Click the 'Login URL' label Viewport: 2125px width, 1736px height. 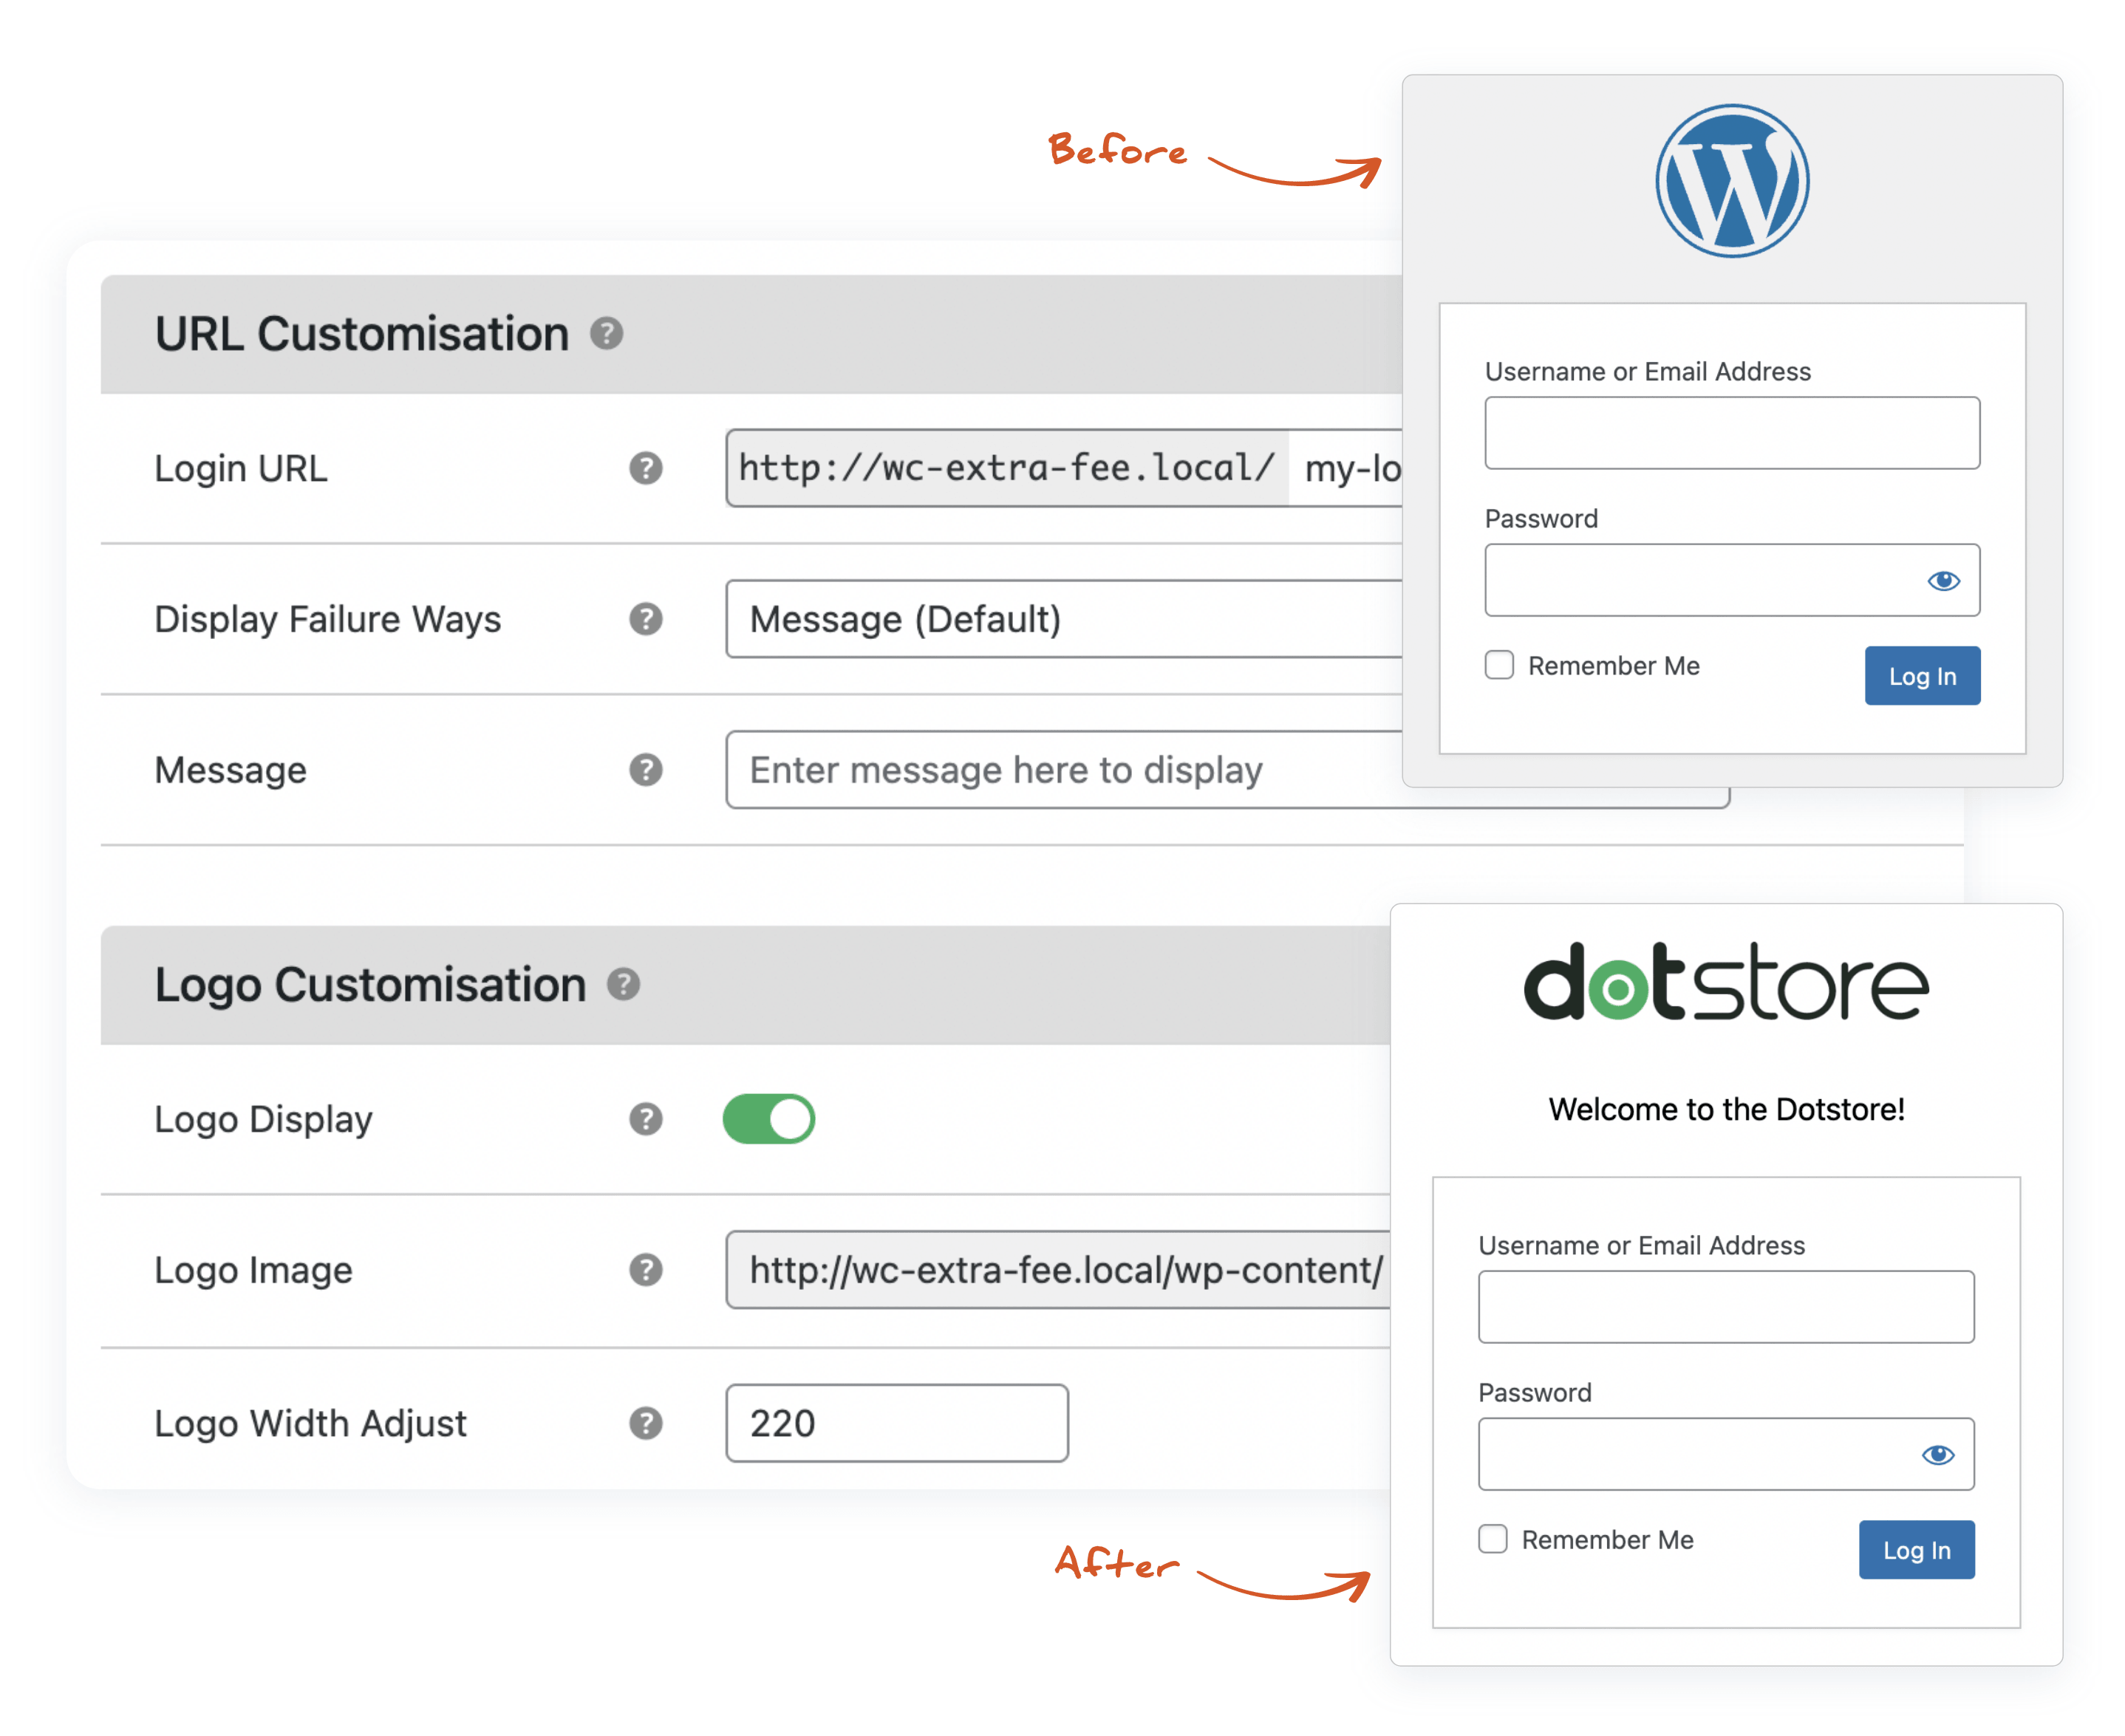coord(240,468)
